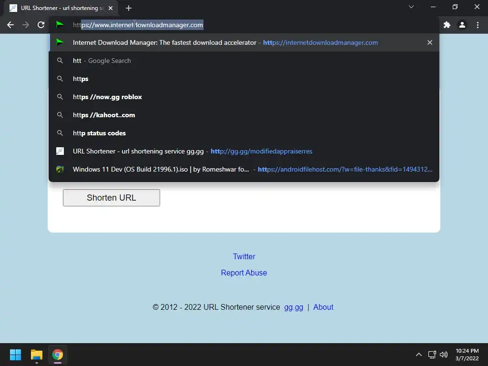Choose 'https //now.gg roblox' suggestion

coord(244,97)
